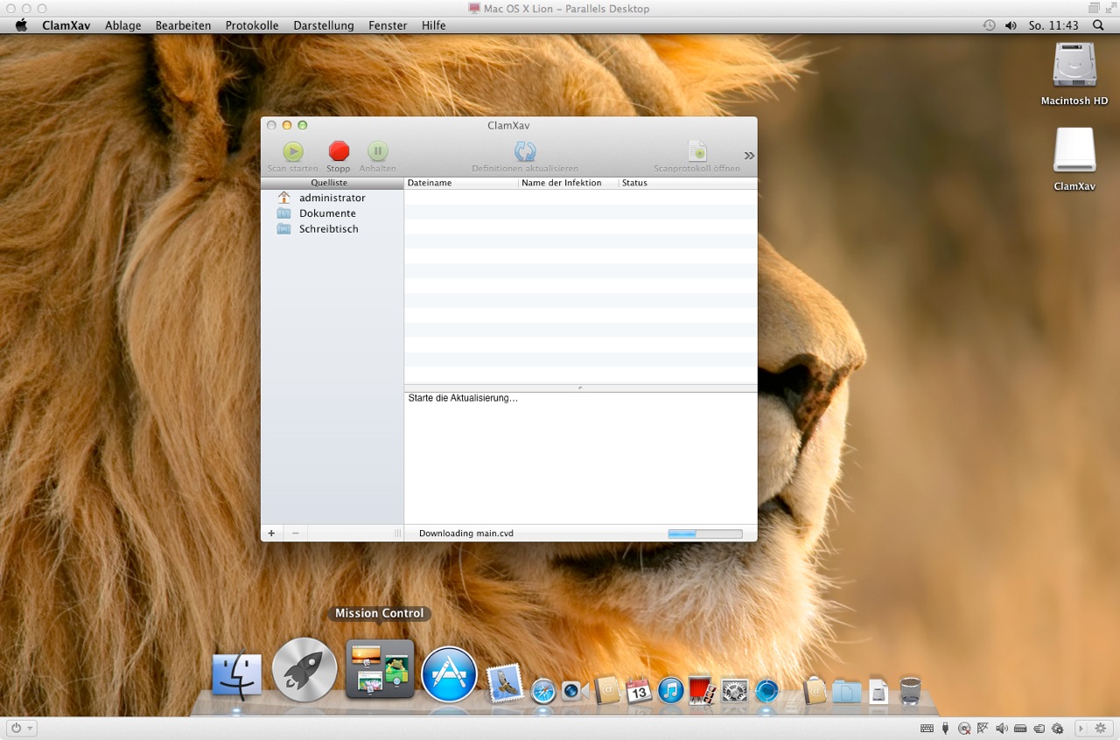The image size is (1120, 740).
Task: Open Spotlight search magnifier
Action: point(1098,25)
